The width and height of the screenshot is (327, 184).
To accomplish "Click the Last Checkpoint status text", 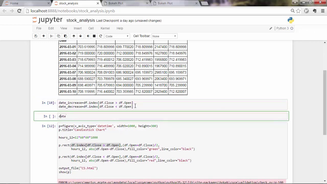I will coord(129,21).
